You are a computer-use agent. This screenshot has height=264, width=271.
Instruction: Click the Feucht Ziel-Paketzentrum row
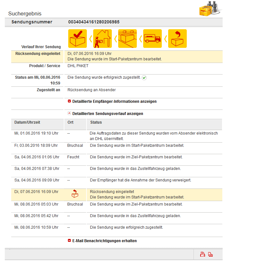click(x=117, y=160)
